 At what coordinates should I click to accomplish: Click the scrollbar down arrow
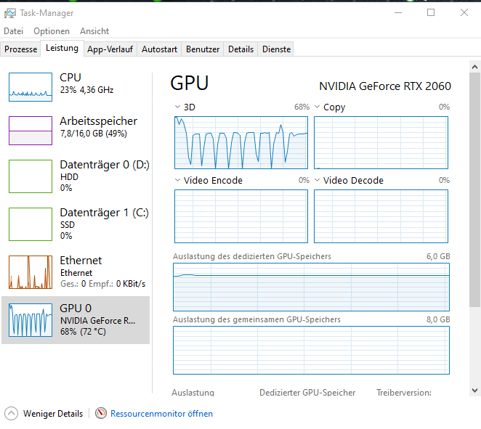click(x=474, y=391)
